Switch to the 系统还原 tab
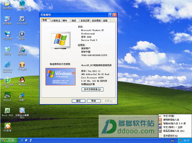The image size is (192, 143). 85,21
